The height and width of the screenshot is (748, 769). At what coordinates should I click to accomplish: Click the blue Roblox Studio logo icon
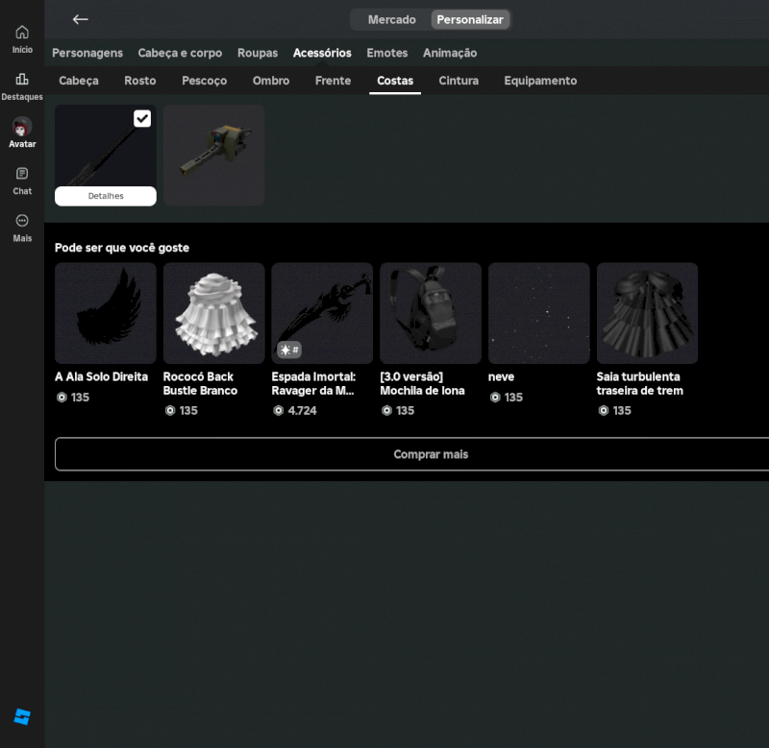click(22, 716)
